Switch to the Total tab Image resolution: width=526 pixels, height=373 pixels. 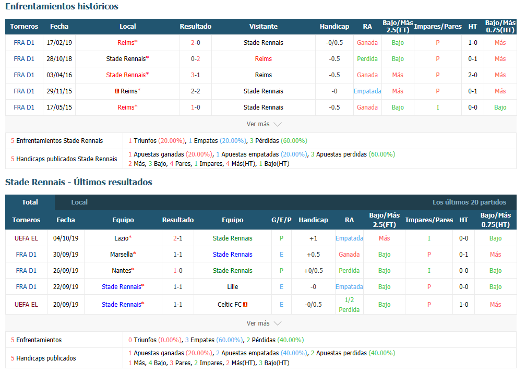[30, 202]
